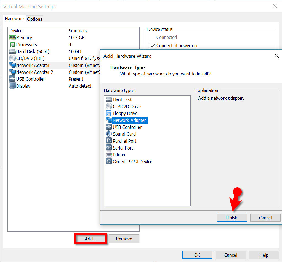Click the Present summary for USB Controller

pyautogui.click(x=76, y=79)
